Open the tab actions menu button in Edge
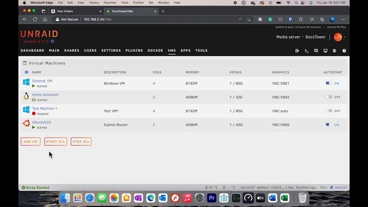368x207 pixels. (44, 11)
